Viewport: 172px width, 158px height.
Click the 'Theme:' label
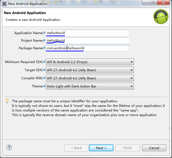(38, 86)
